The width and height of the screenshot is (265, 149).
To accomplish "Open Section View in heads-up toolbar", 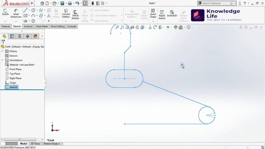I will (132, 27).
